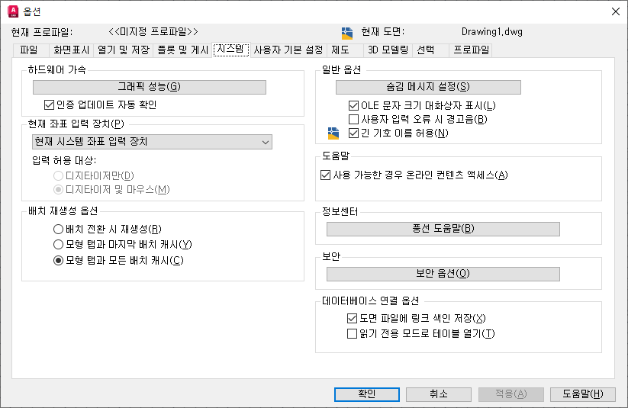Image resolution: width=628 pixels, height=408 pixels.
Task: Click the AutoCAD logo icon in title bar
Action: [x=13, y=11]
